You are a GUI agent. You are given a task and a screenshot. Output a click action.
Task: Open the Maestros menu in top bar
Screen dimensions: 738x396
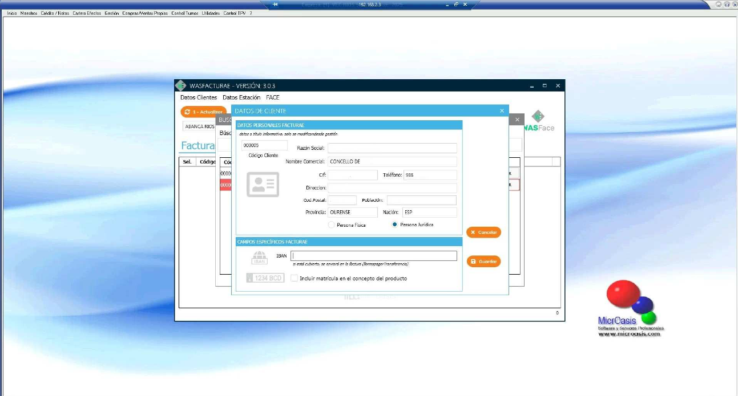point(29,13)
